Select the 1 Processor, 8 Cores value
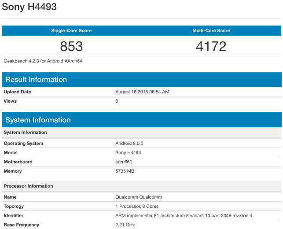Image resolution: width=283 pixels, height=229 pixels. [x=137, y=206]
